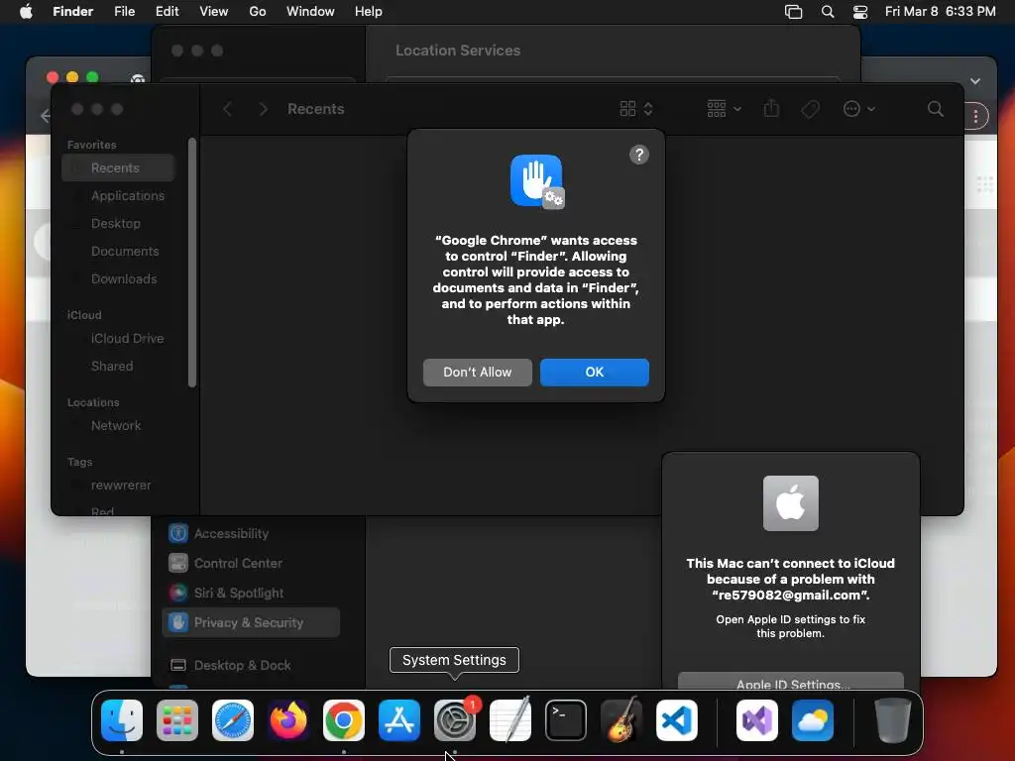Select Recents in Finder sidebar
The height and width of the screenshot is (761, 1015).
click(x=119, y=168)
